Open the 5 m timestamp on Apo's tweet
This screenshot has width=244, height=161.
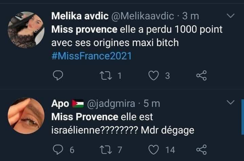pyautogui.click(x=151, y=103)
